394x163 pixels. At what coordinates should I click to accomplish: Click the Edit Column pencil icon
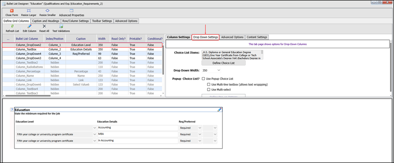[x=29, y=26]
